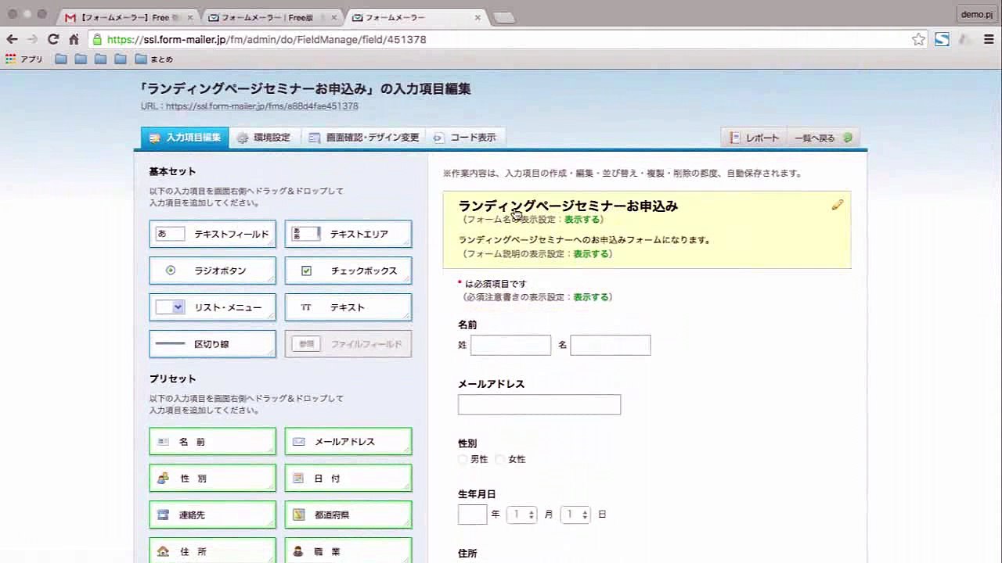Add the 連絡先 preset item
Screen dimensions: 1002x563
pyautogui.click(x=213, y=515)
